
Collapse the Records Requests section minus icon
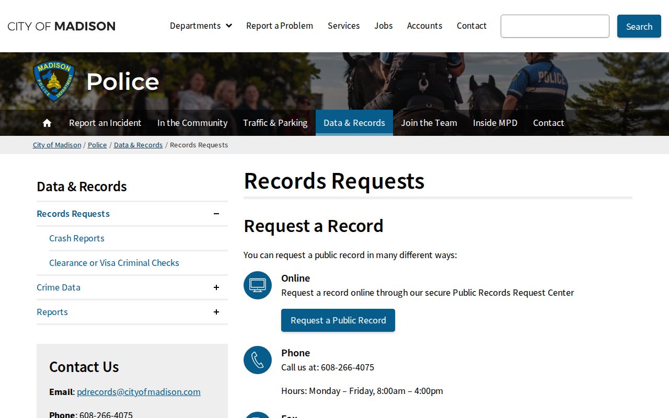coord(216,214)
